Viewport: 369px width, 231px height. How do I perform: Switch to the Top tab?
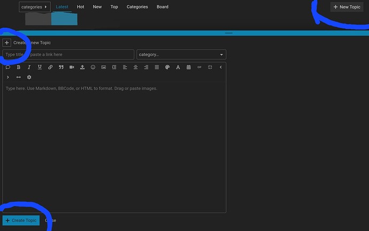114,7
